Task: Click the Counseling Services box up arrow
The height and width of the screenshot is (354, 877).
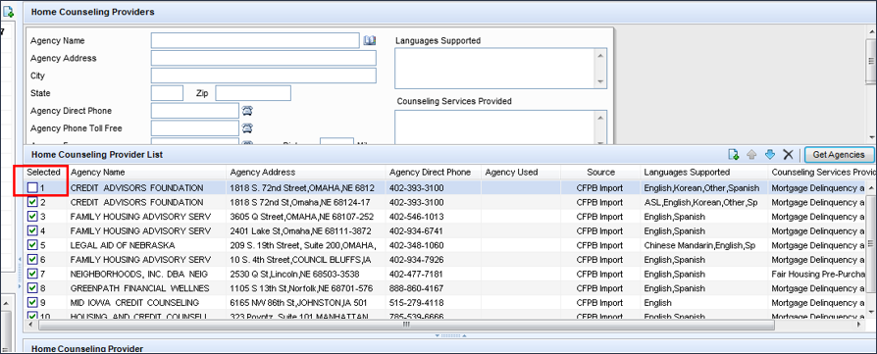Action: [600, 117]
